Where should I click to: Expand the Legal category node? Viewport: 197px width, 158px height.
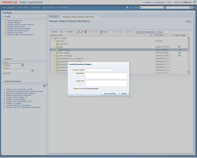tap(54, 47)
